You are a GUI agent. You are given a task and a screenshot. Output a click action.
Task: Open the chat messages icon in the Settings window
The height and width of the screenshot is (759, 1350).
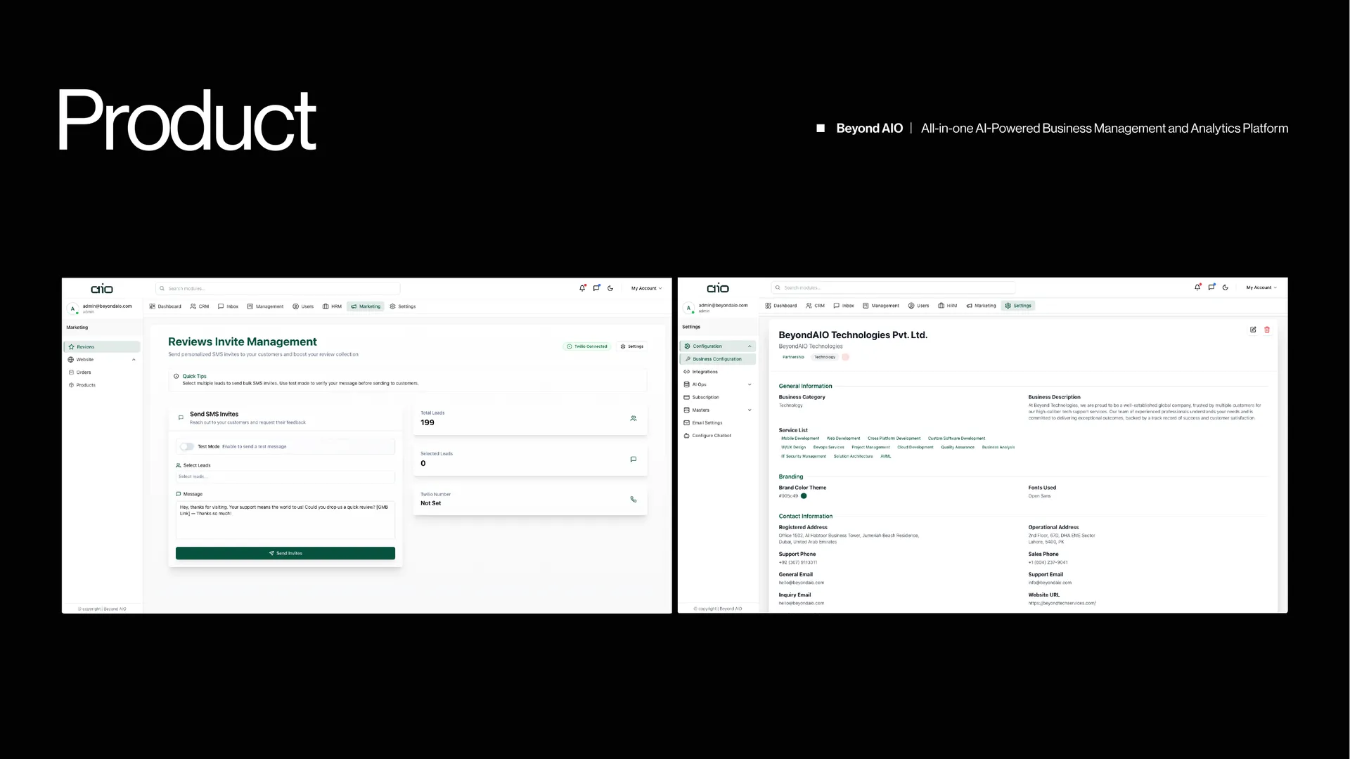[1211, 287]
